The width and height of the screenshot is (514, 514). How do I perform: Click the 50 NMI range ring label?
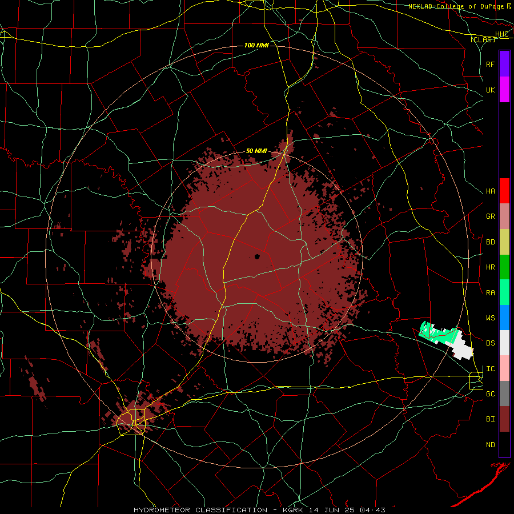click(x=256, y=151)
